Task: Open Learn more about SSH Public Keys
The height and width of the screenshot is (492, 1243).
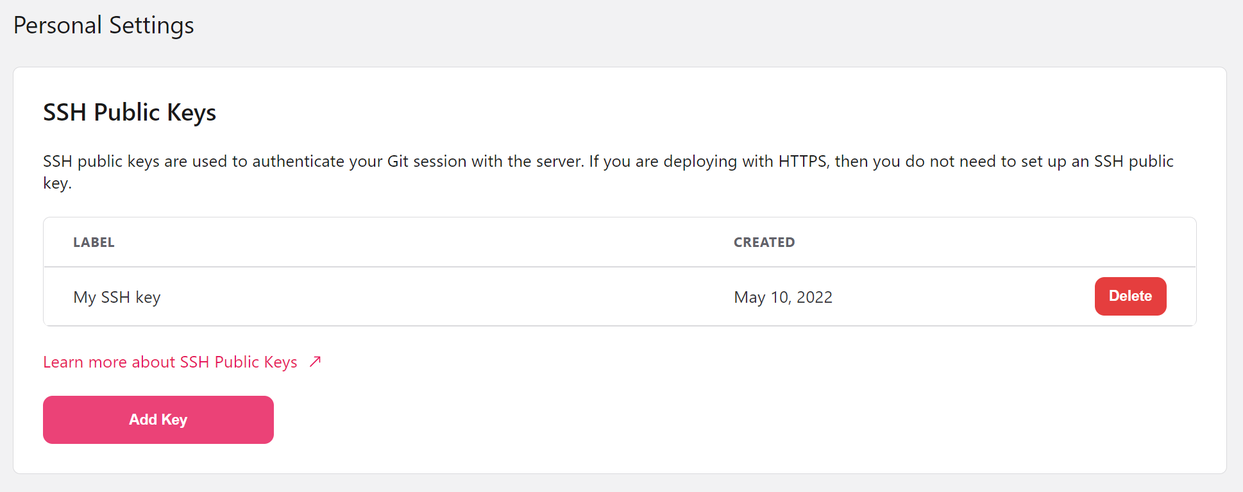Action: (170, 362)
